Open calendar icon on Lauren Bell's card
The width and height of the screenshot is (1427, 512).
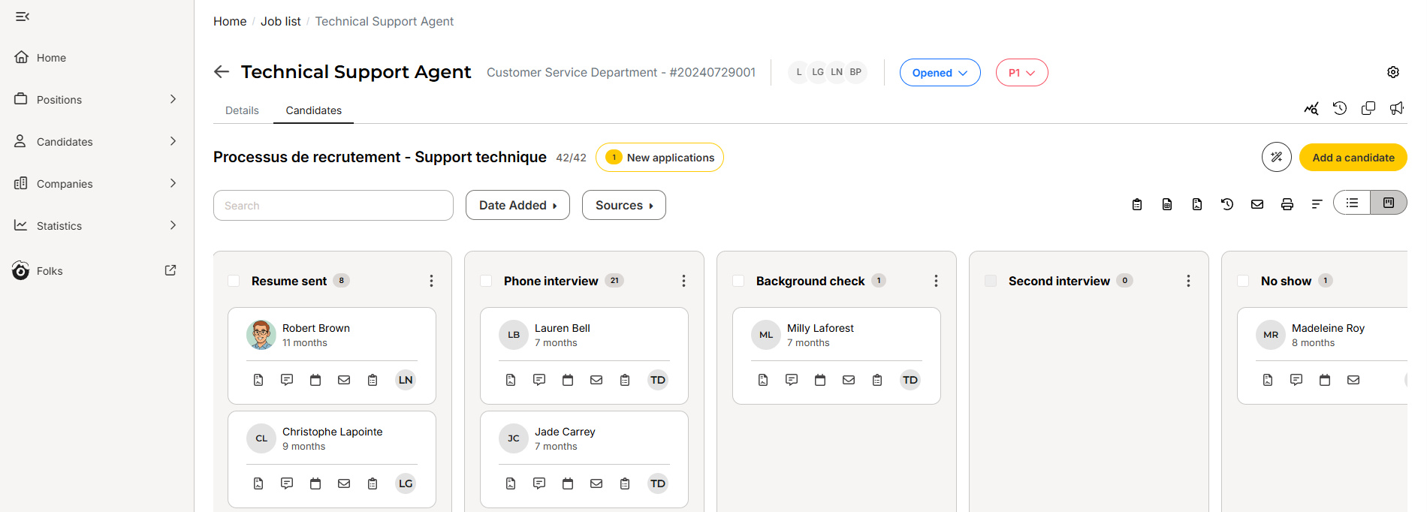[568, 380]
